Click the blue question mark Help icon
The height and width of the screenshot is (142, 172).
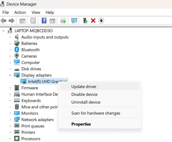pos(44,21)
